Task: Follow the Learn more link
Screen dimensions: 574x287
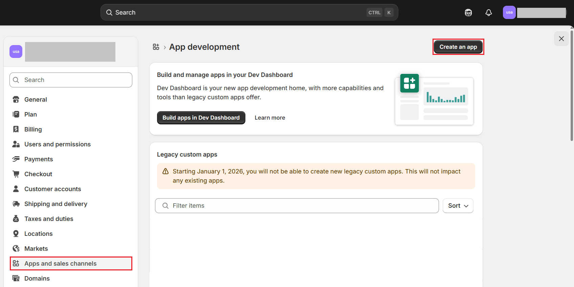Action: click(270, 118)
